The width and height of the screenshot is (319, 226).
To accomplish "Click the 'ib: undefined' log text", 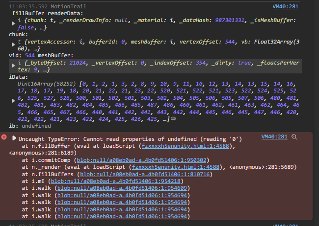I will [x=30, y=126].
